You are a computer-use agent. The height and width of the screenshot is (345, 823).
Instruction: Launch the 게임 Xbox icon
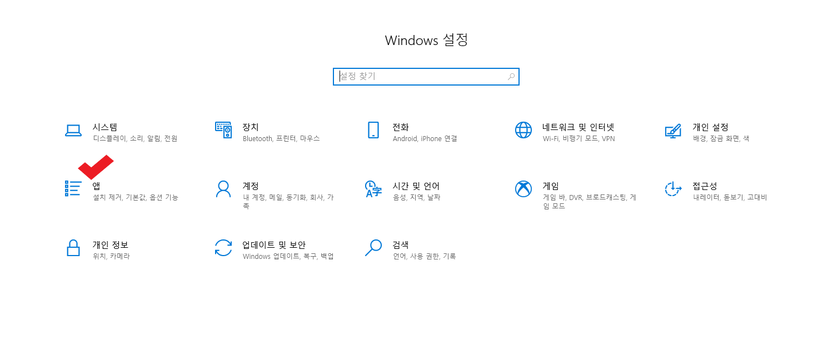[x=523, y=189]
